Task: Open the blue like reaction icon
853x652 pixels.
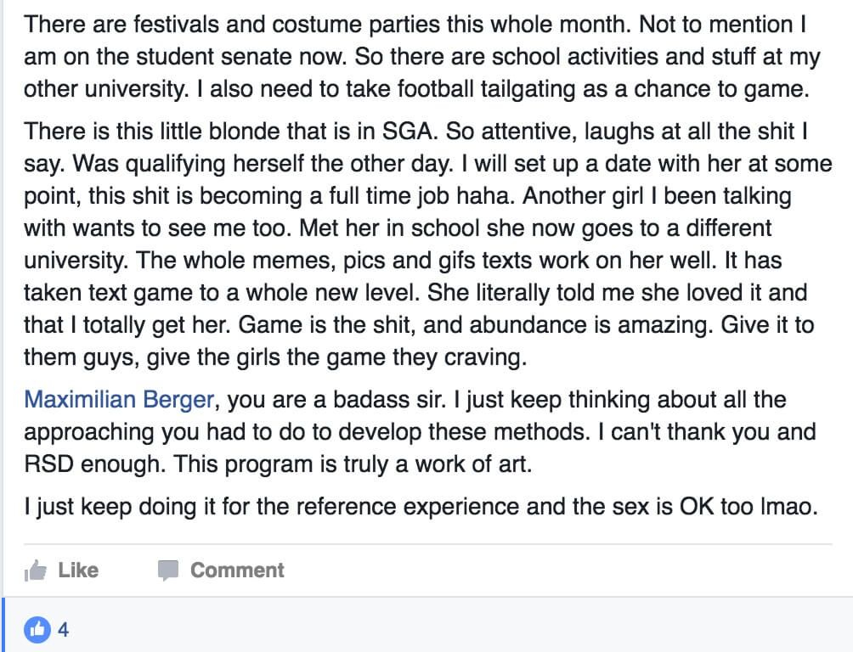Action: tap(37, 630)
